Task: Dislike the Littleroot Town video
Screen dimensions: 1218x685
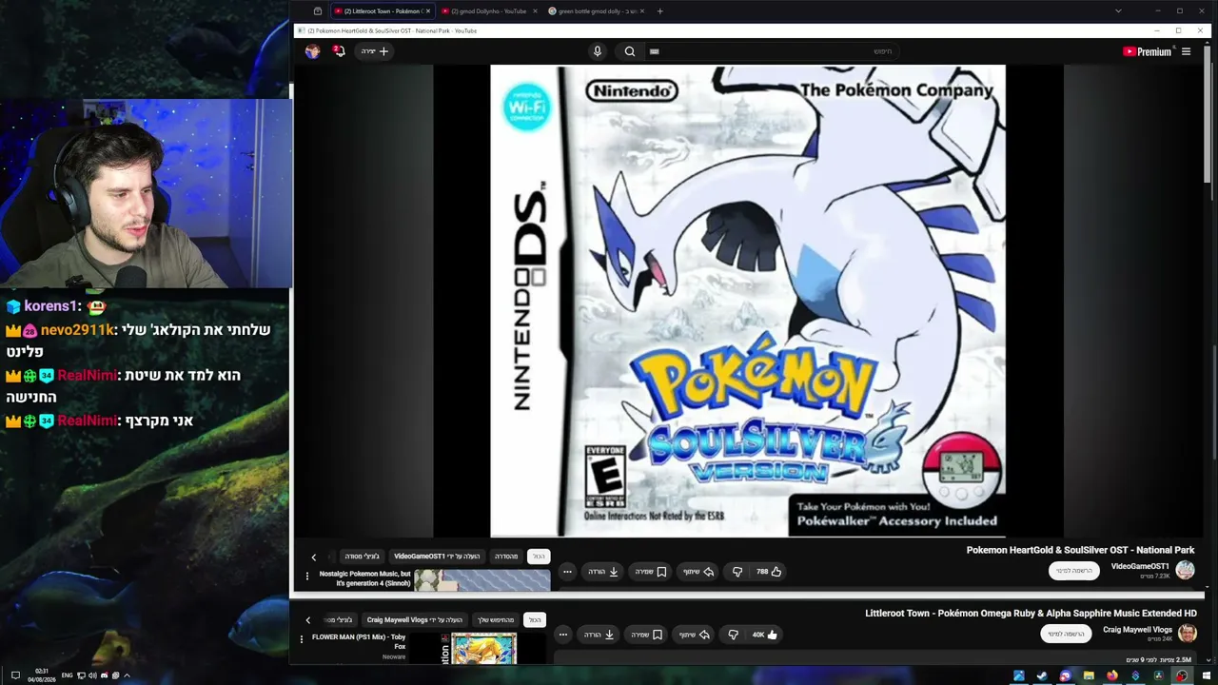Action: coord(733,635)
